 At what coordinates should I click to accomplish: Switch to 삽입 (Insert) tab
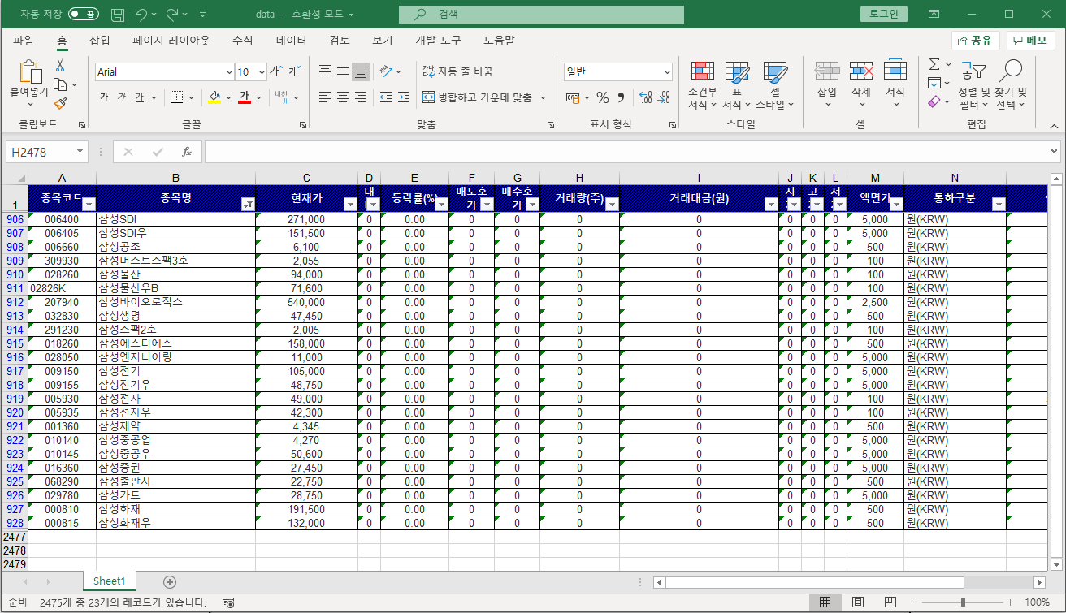coord(100,41)
